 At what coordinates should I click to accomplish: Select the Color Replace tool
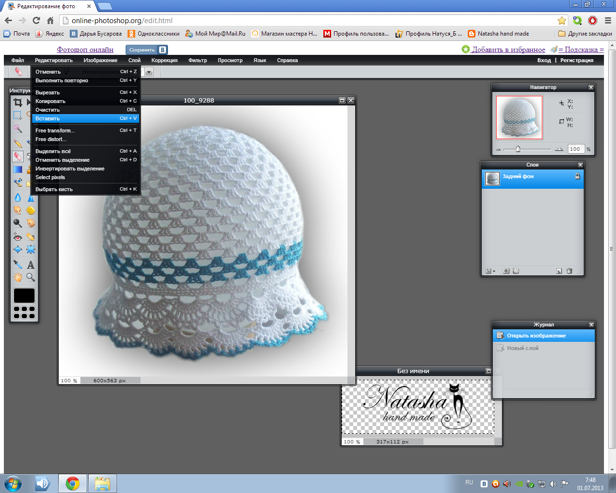(x=18, y=183)
